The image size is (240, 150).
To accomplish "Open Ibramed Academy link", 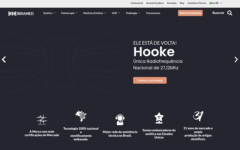I will coord(155,3).
